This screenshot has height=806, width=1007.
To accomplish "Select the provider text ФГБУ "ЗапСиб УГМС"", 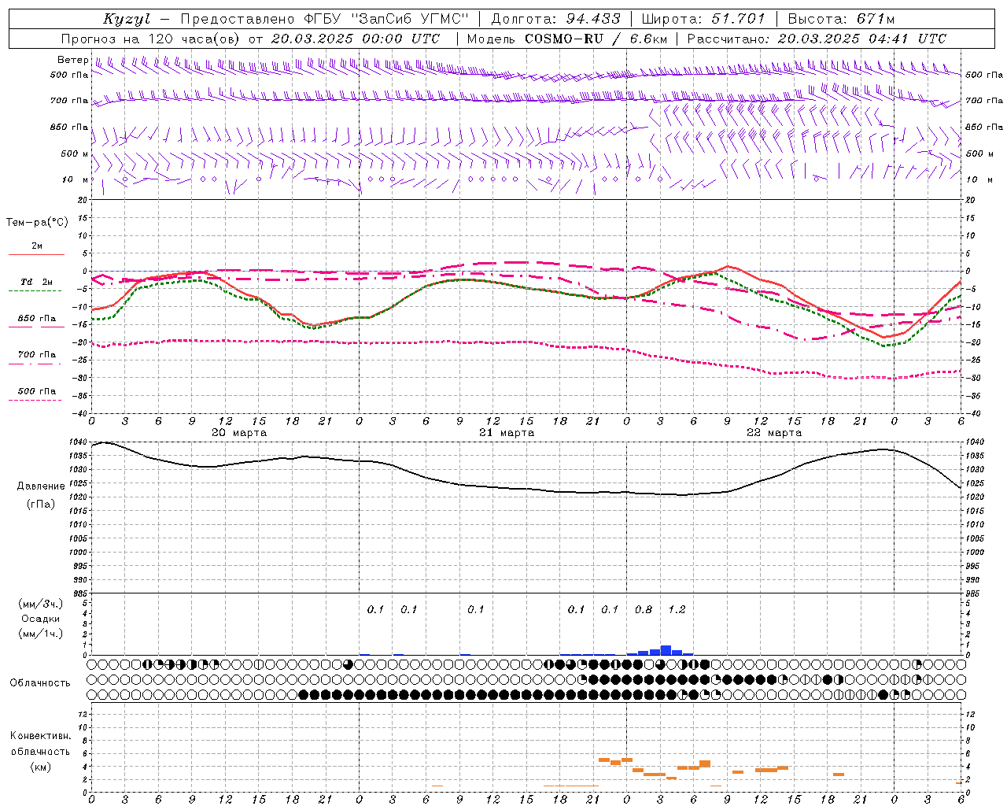I will [386, 19].
